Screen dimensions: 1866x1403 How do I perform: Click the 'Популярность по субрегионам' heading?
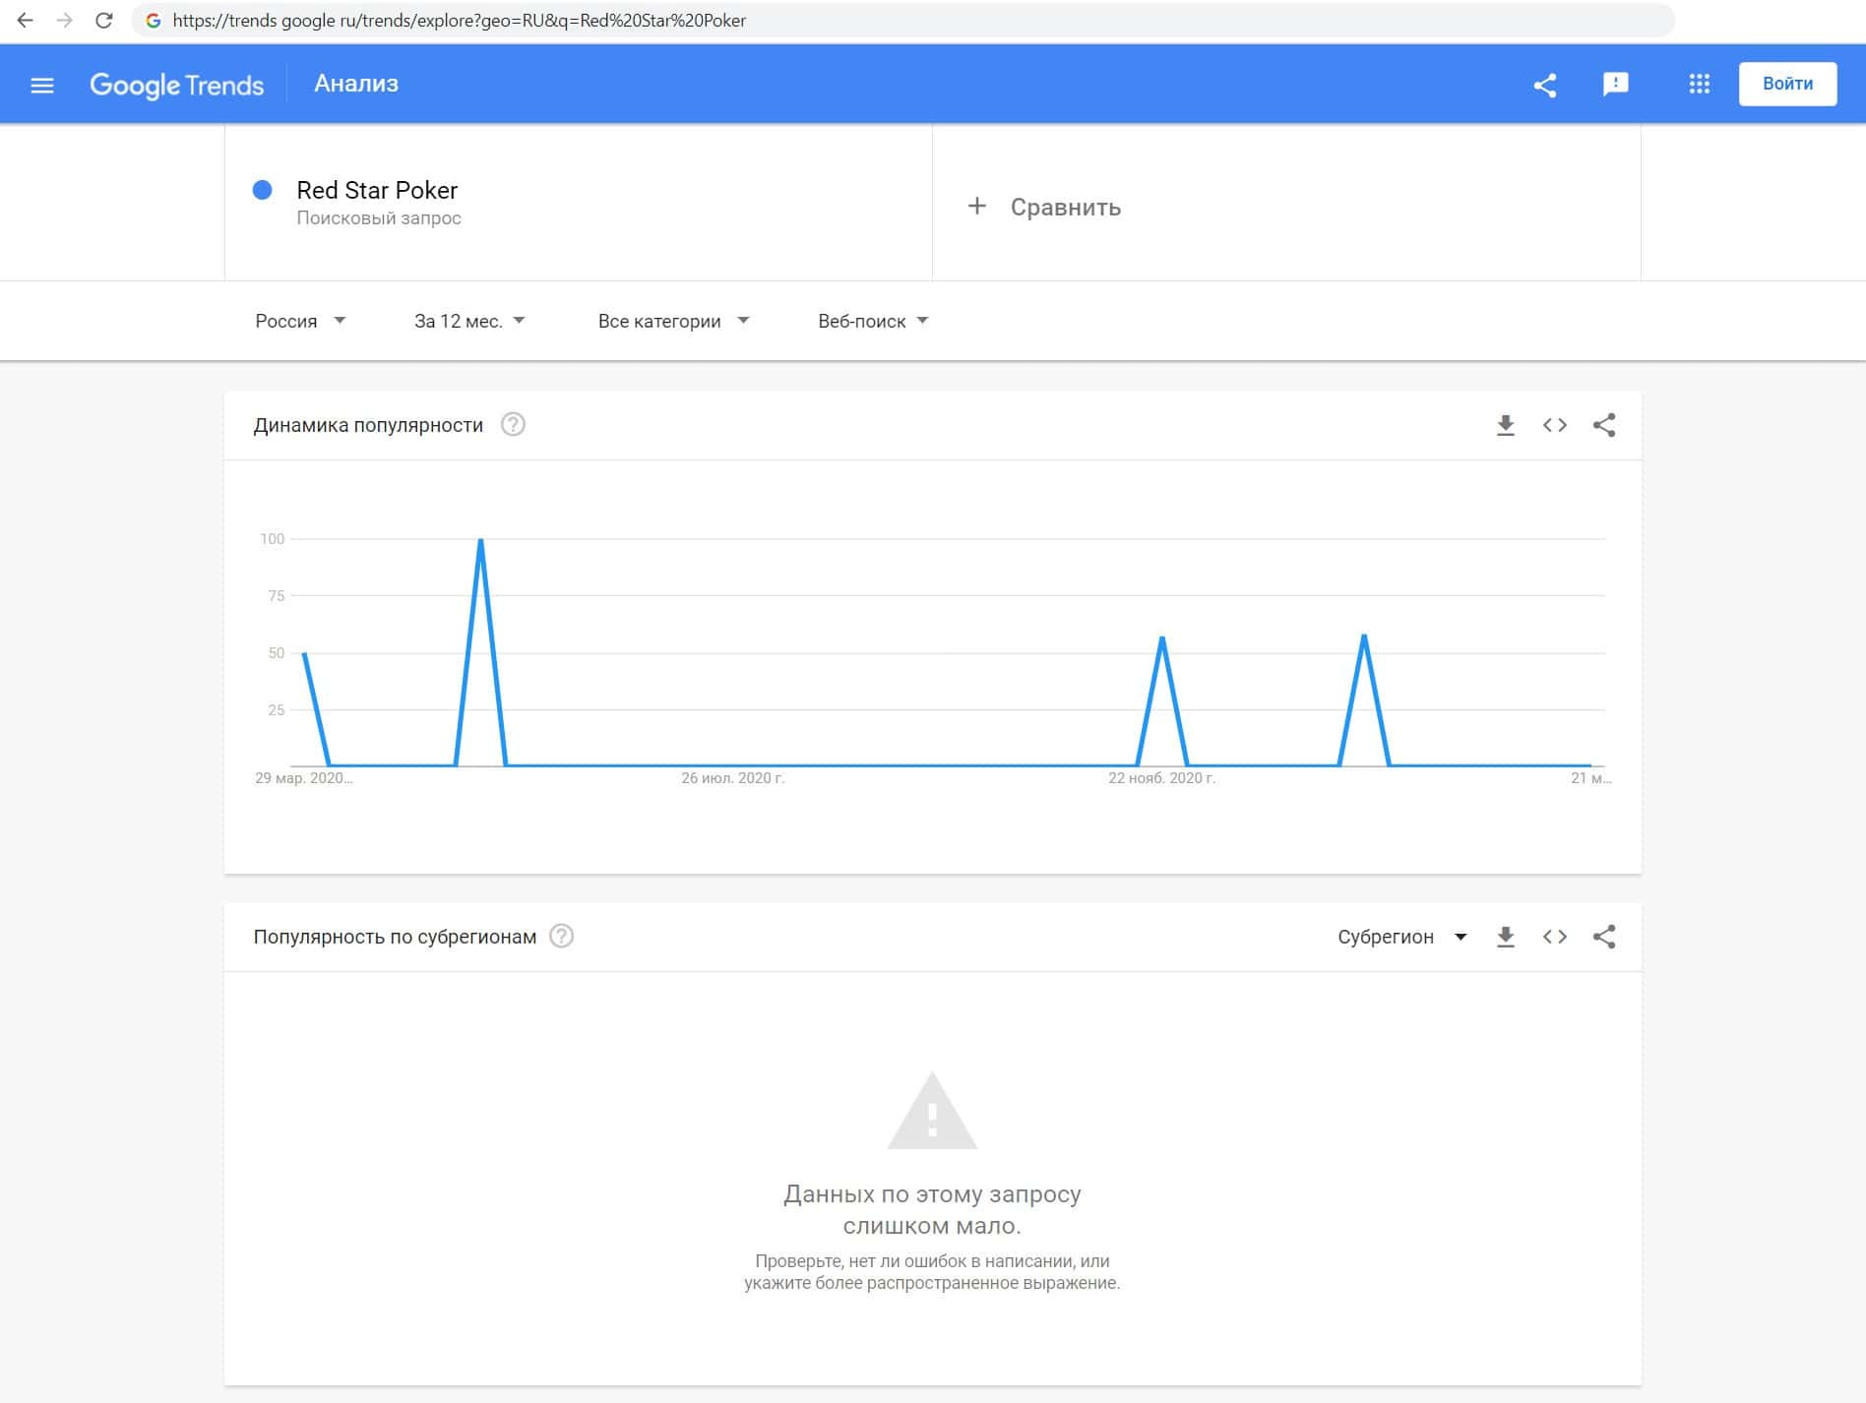coord(395,937)
